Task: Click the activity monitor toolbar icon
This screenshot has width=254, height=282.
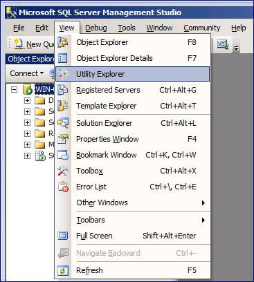Action: (x=223, y=44)
